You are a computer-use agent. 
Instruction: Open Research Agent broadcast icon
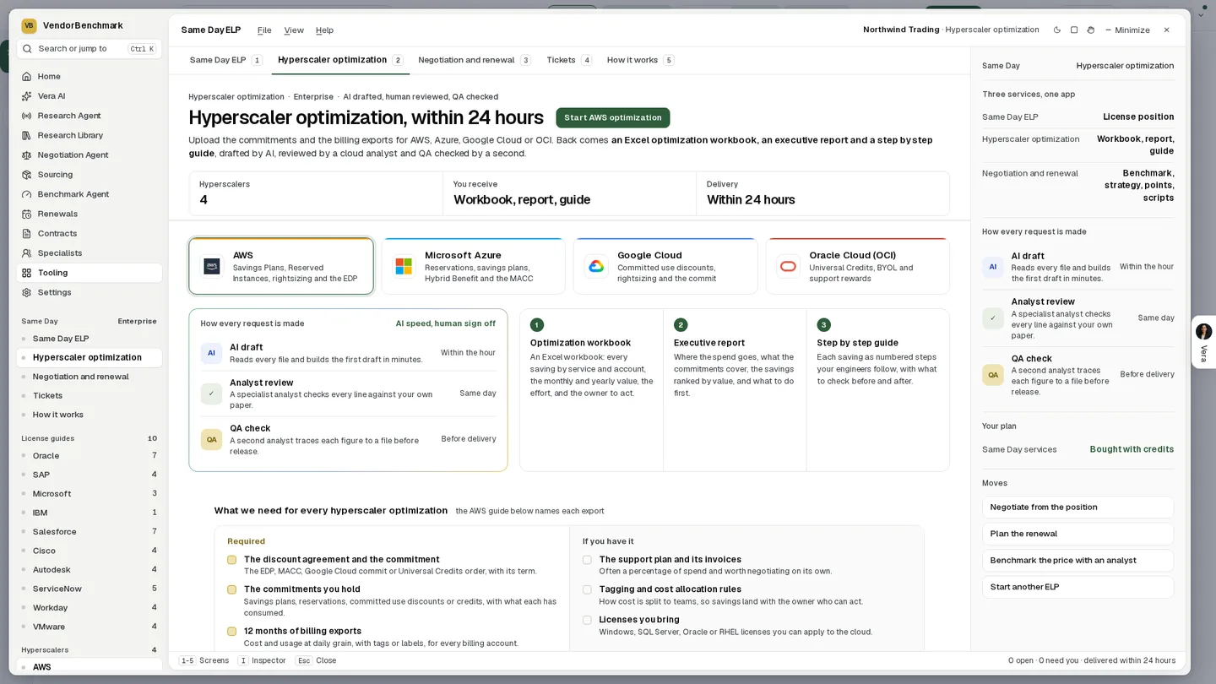[27, 116]
